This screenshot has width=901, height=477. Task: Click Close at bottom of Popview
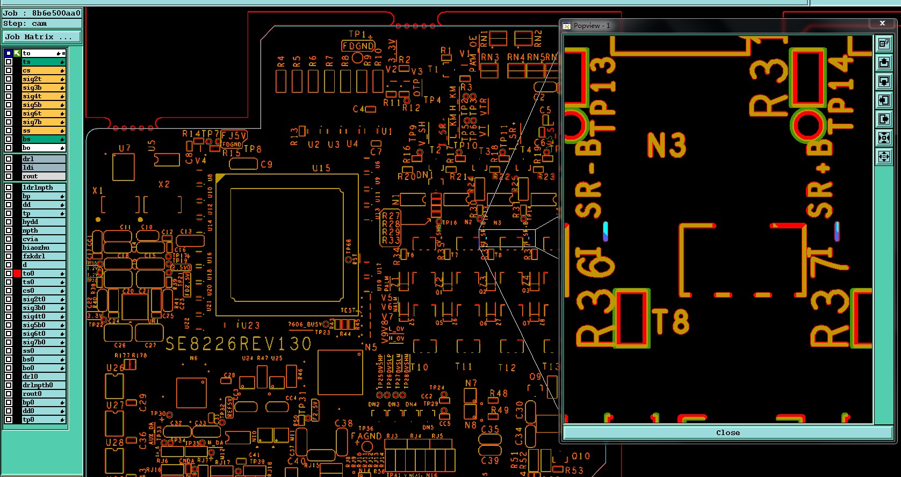[x=728, y=432]
